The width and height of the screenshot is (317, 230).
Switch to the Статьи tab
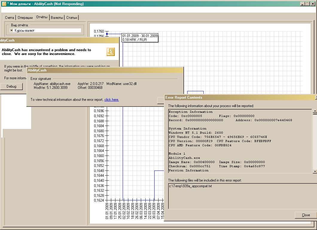point(72,18)
